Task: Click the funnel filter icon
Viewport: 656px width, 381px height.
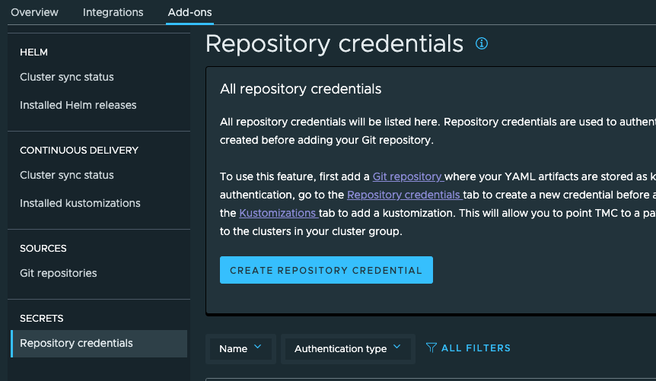Action: click(x=431, y=348)
